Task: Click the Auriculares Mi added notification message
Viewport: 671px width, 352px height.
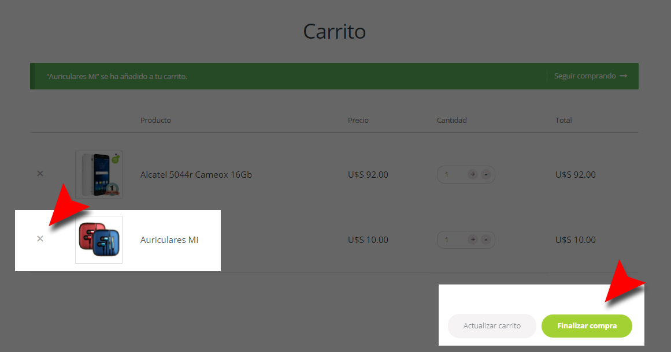Action: tap(117, 76)
